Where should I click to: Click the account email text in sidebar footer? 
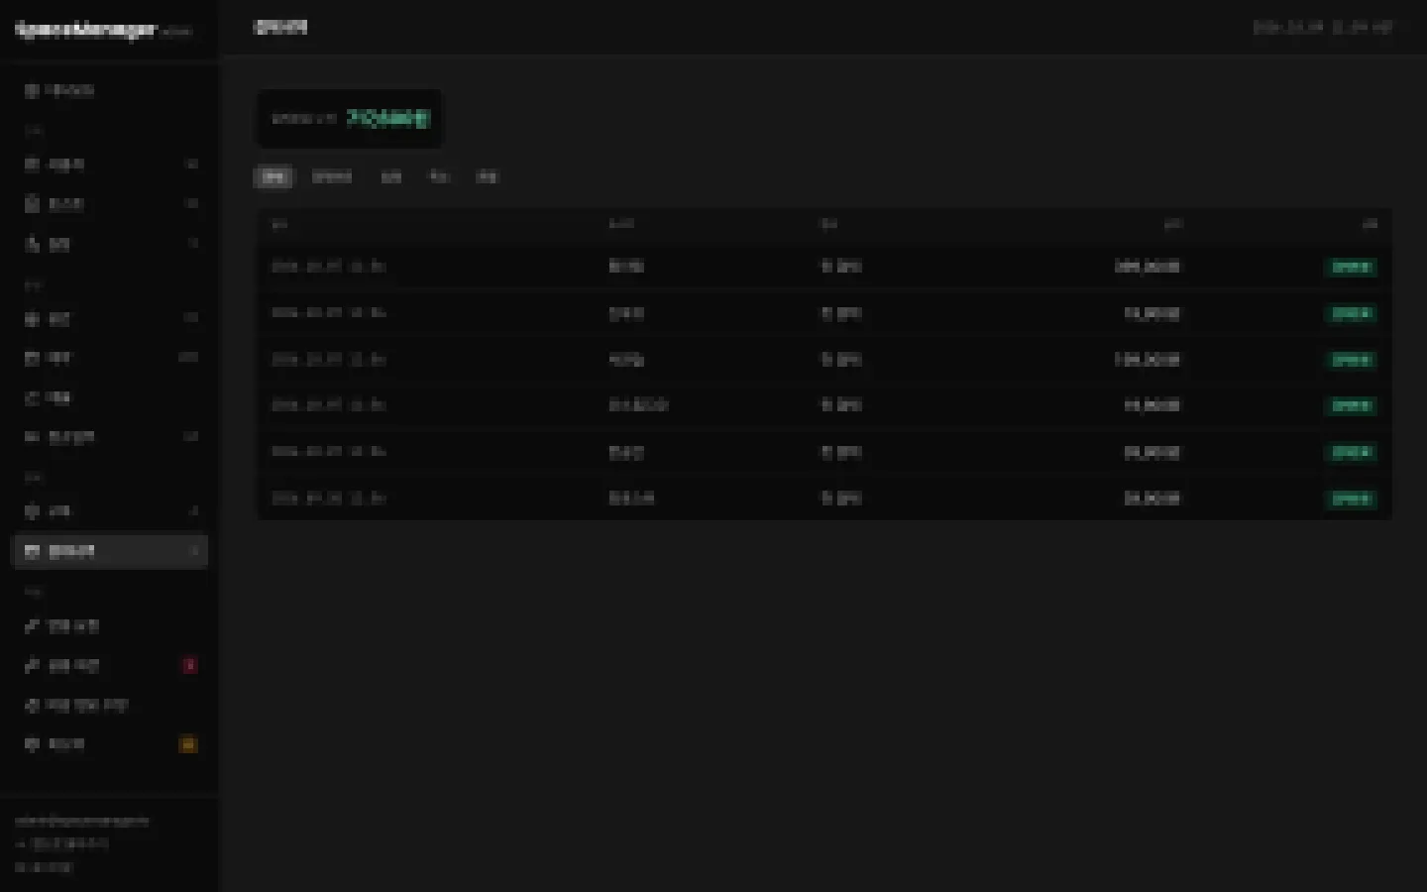(x=82, y=821)
